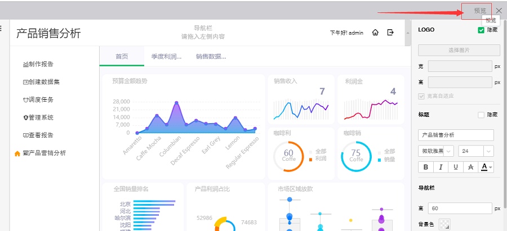
Task: Click the home icon beside admin
Action: 375,33
